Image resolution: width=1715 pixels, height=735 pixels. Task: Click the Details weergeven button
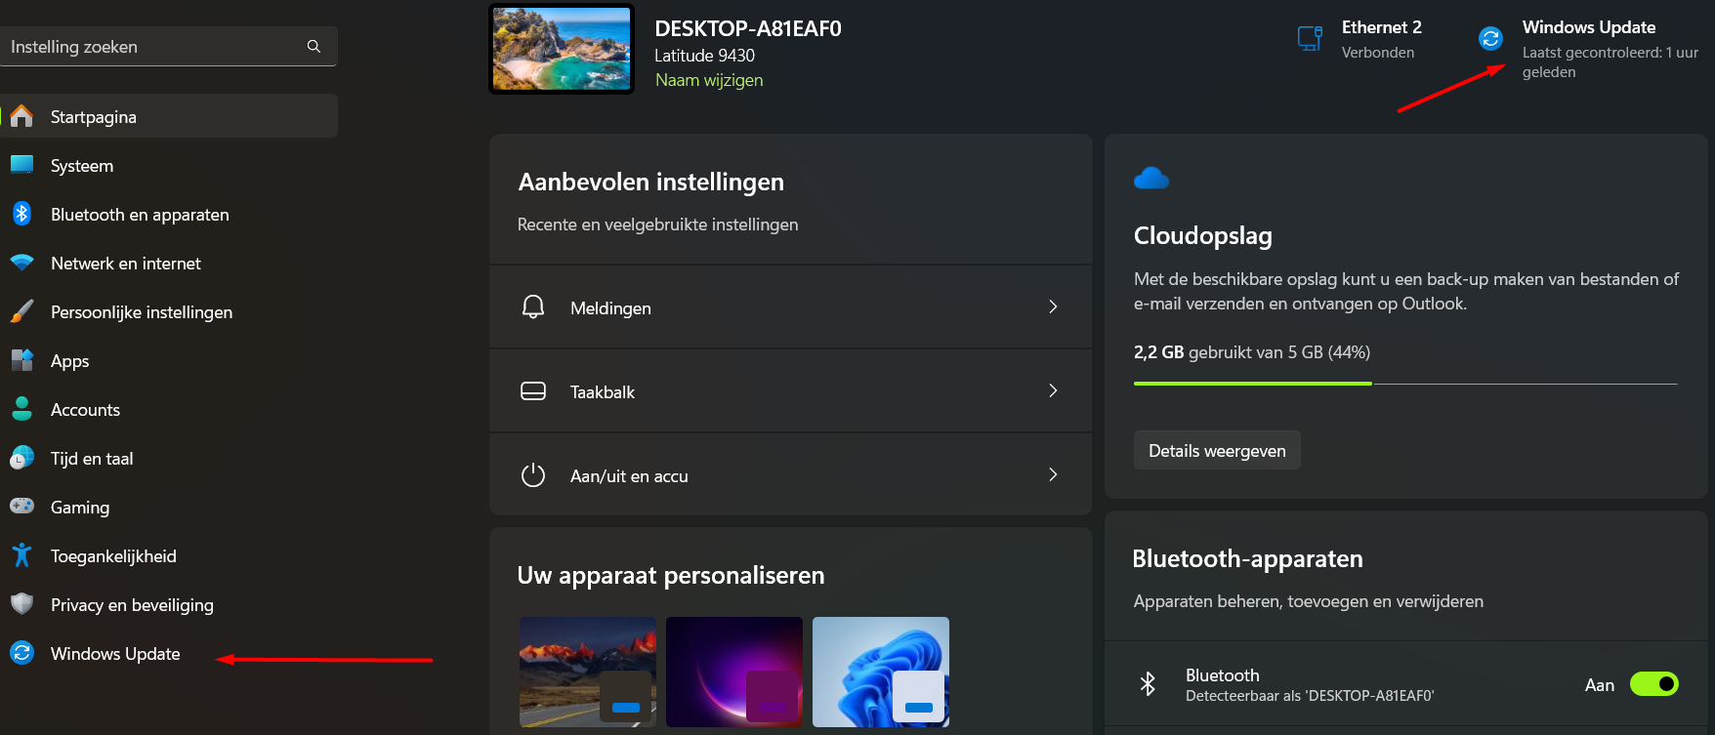point(1217,450)
